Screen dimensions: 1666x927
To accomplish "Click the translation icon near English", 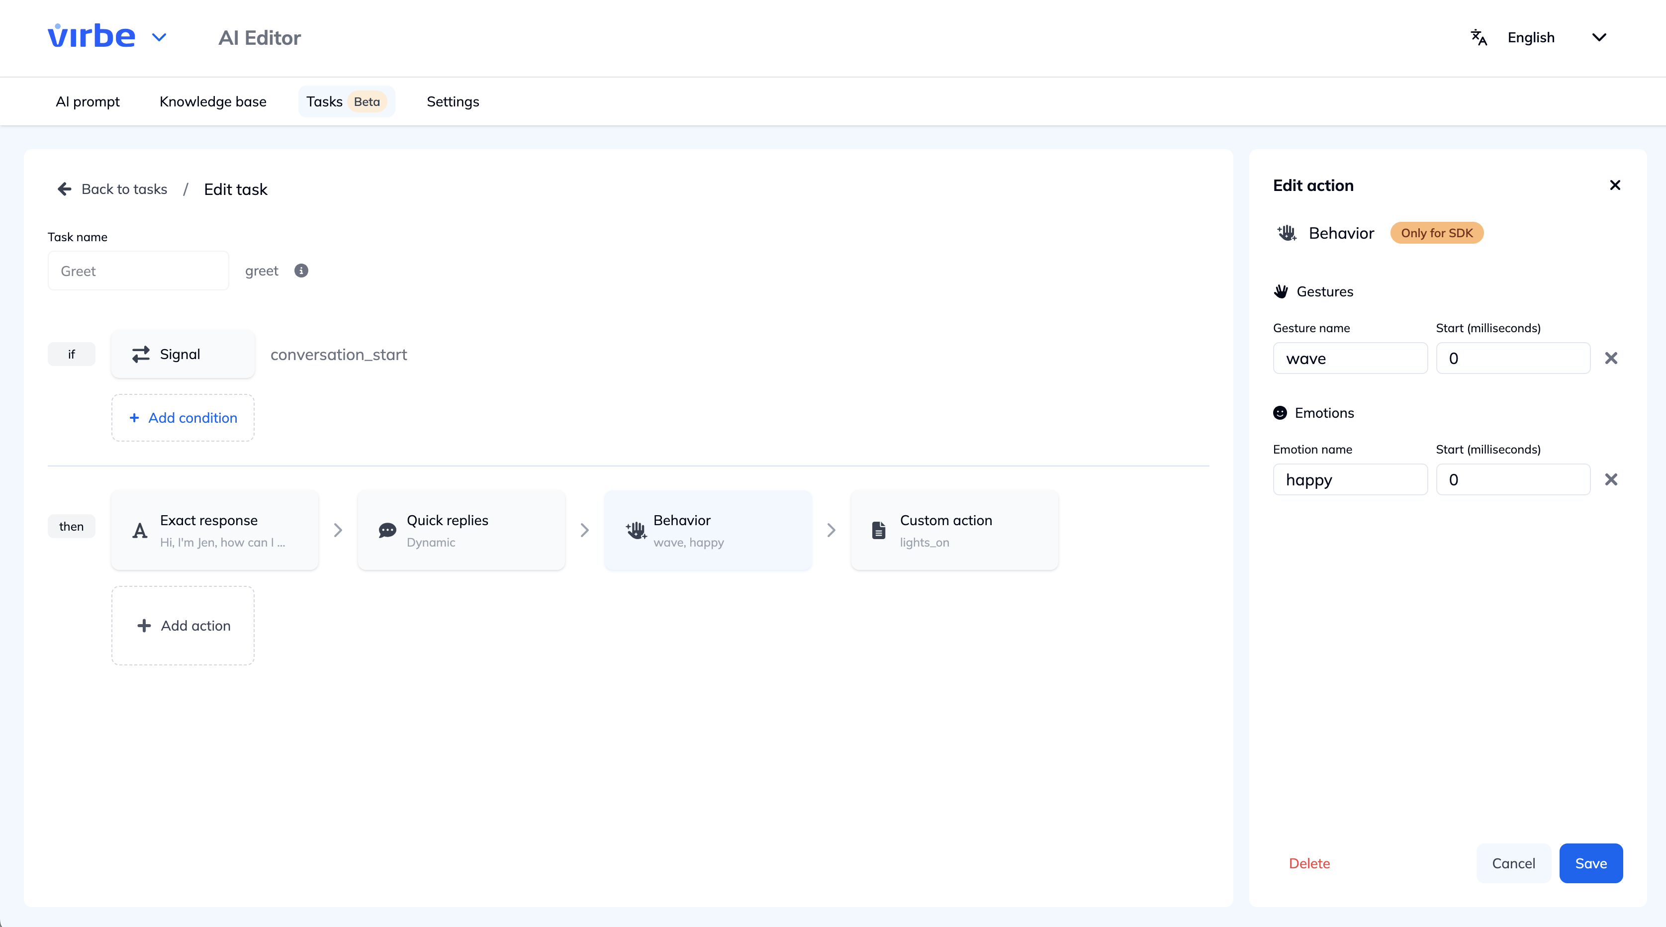I will click(1479, 37).
